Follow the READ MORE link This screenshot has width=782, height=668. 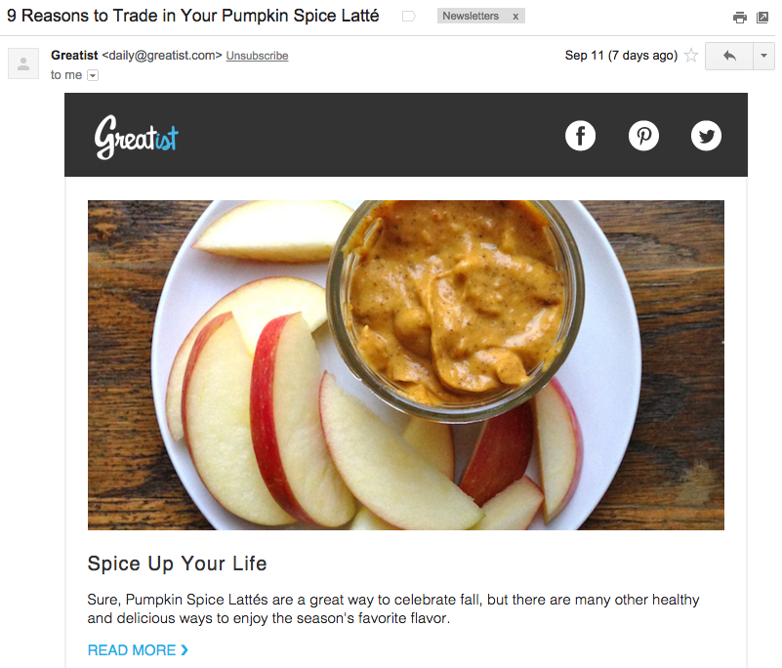point(138,650)
